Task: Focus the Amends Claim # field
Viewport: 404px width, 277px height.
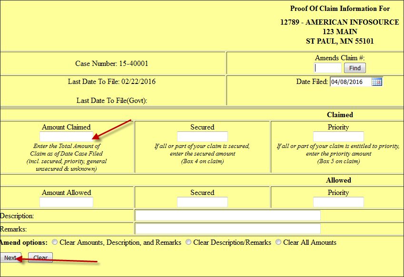Action: [x=327, y=68]
